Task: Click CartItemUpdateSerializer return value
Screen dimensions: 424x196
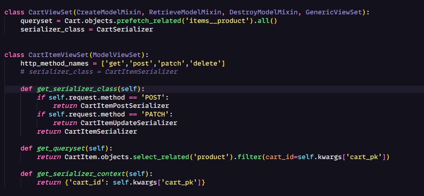Action: (129, 123)
